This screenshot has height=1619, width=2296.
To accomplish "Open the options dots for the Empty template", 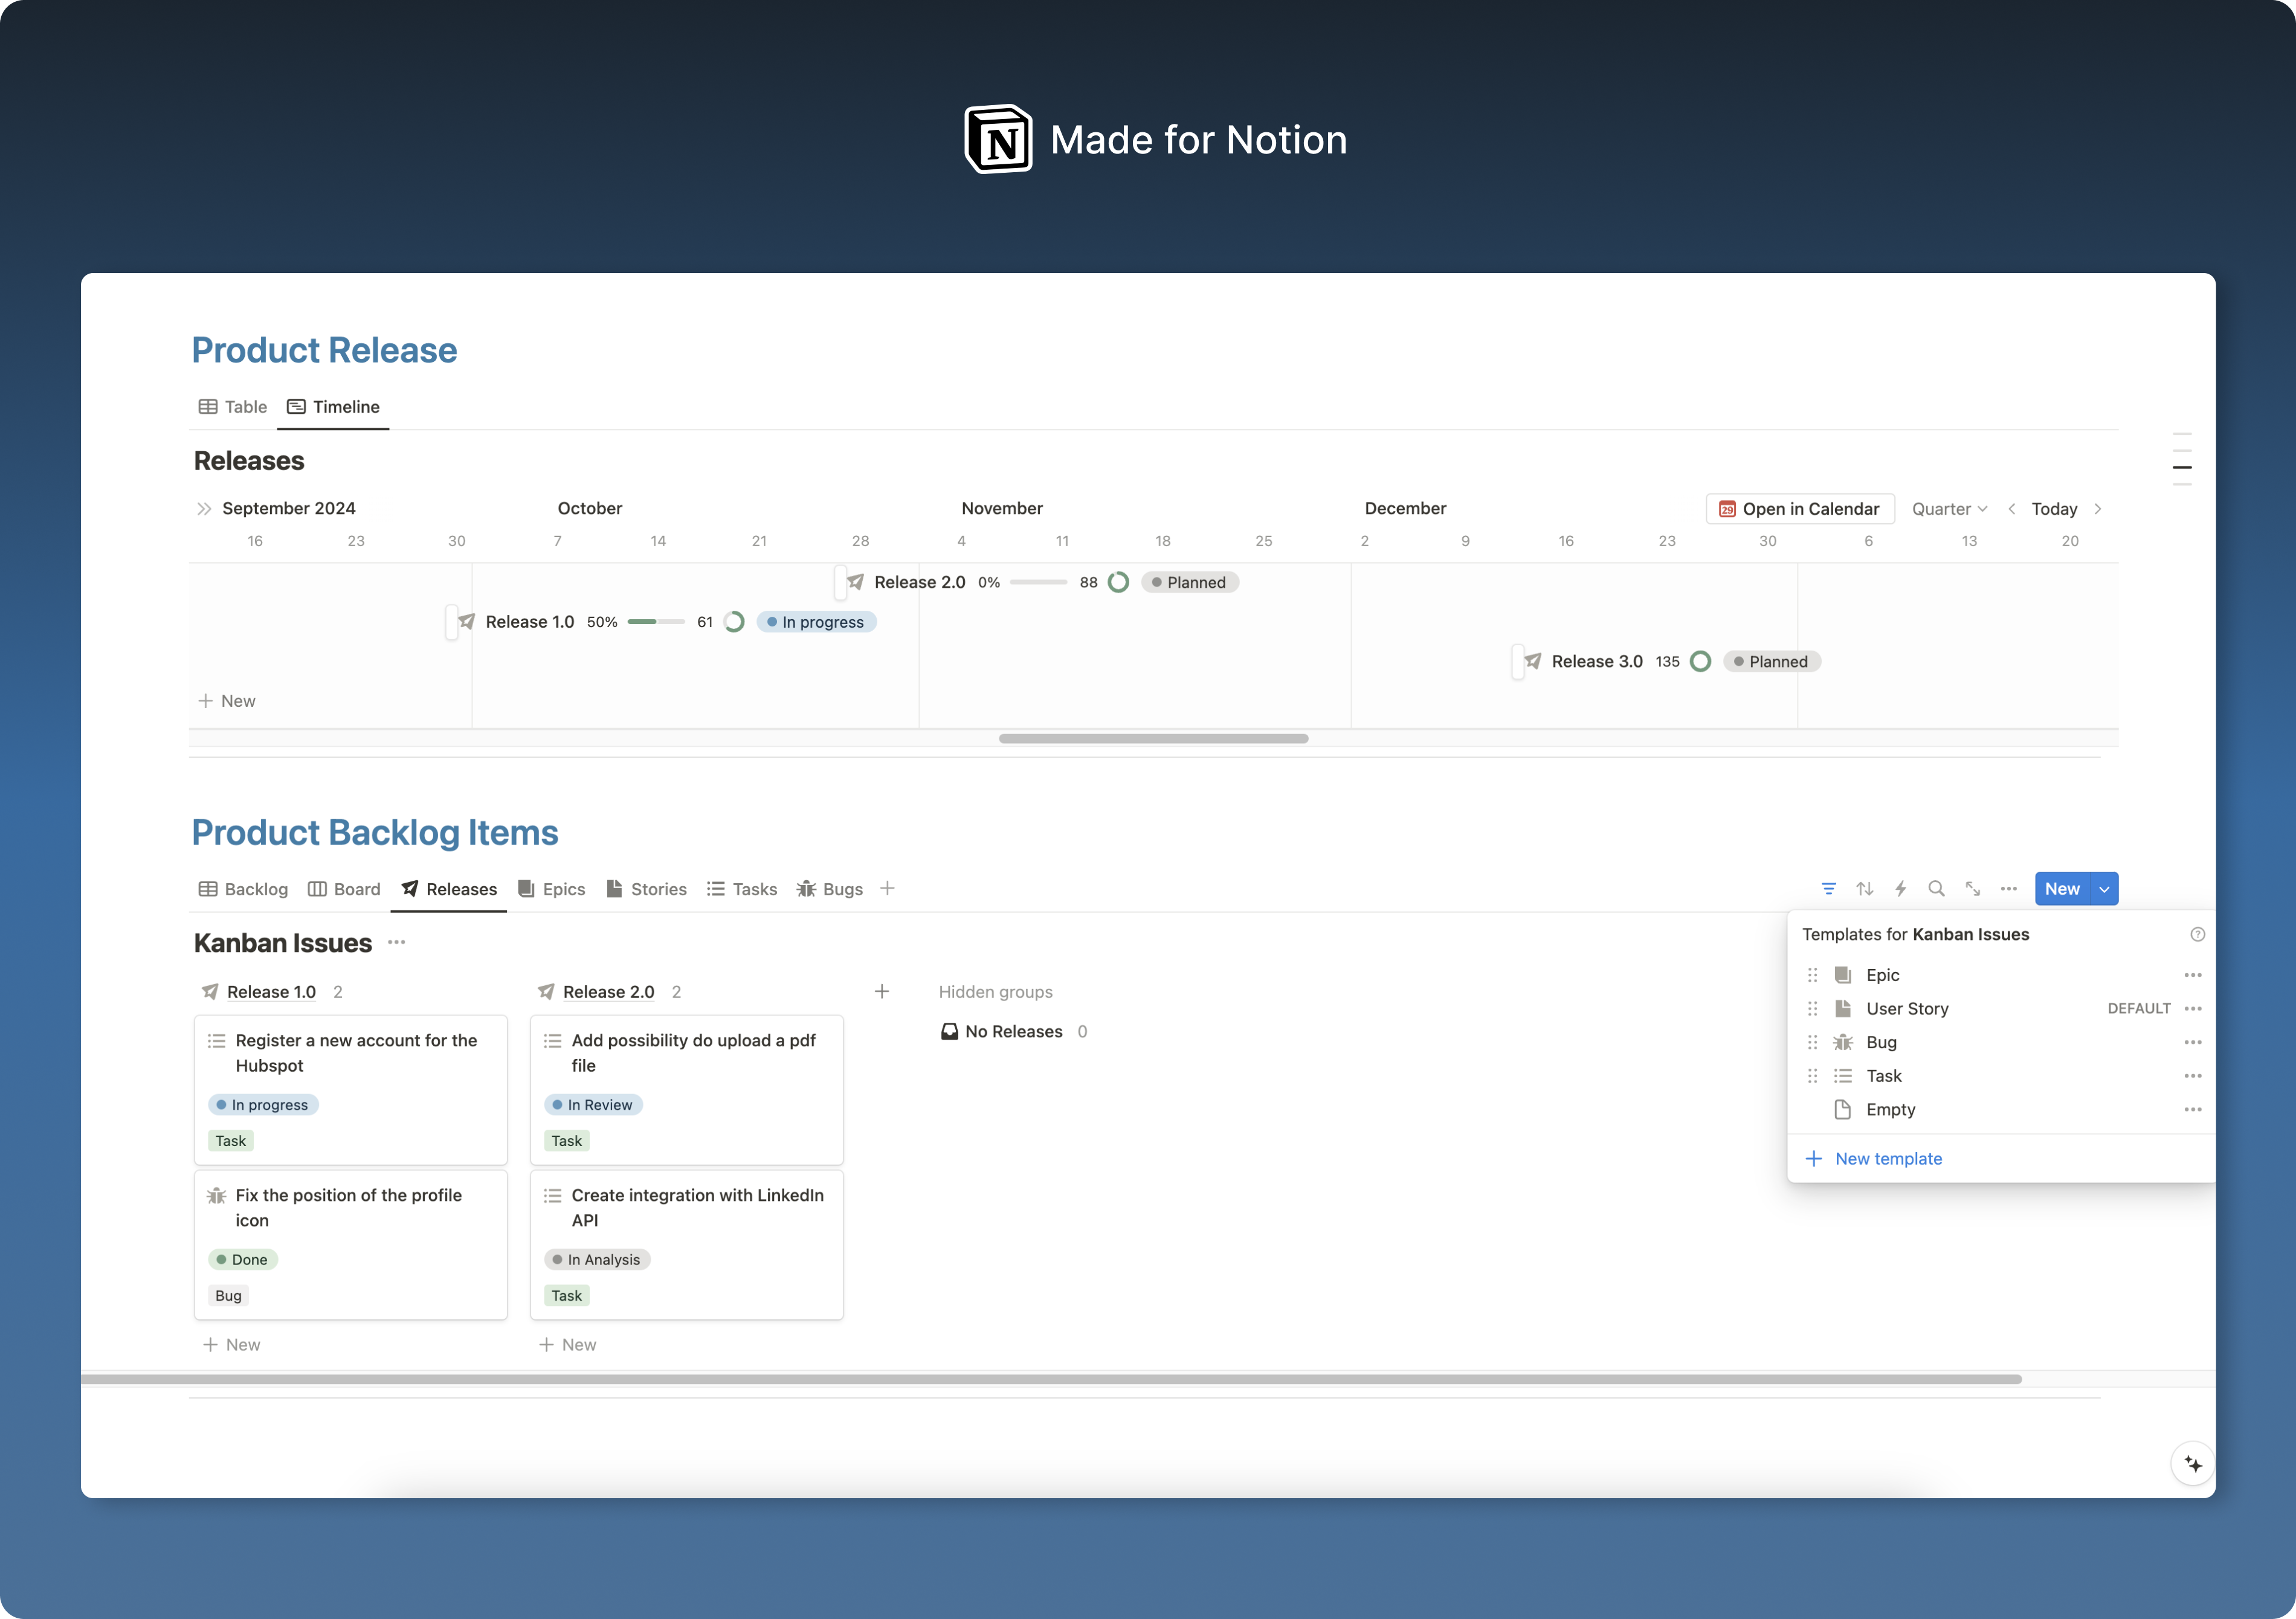I will point(2192,1109).
